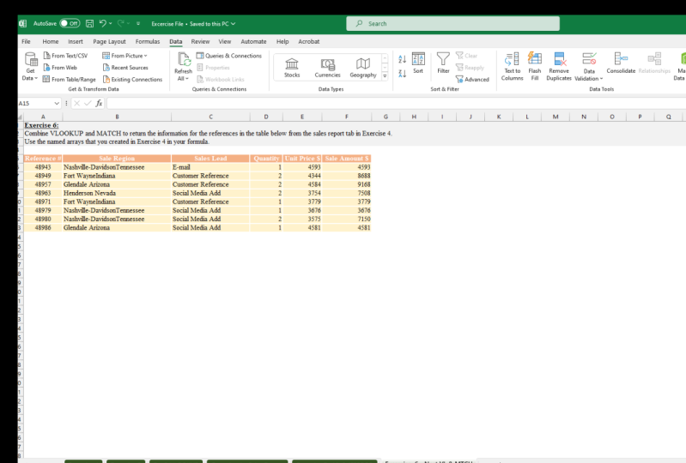Click the Sale Amount $ header cell
Image resolution: width=686 pixels, height=463 pixels.
(x=347, y=158)
